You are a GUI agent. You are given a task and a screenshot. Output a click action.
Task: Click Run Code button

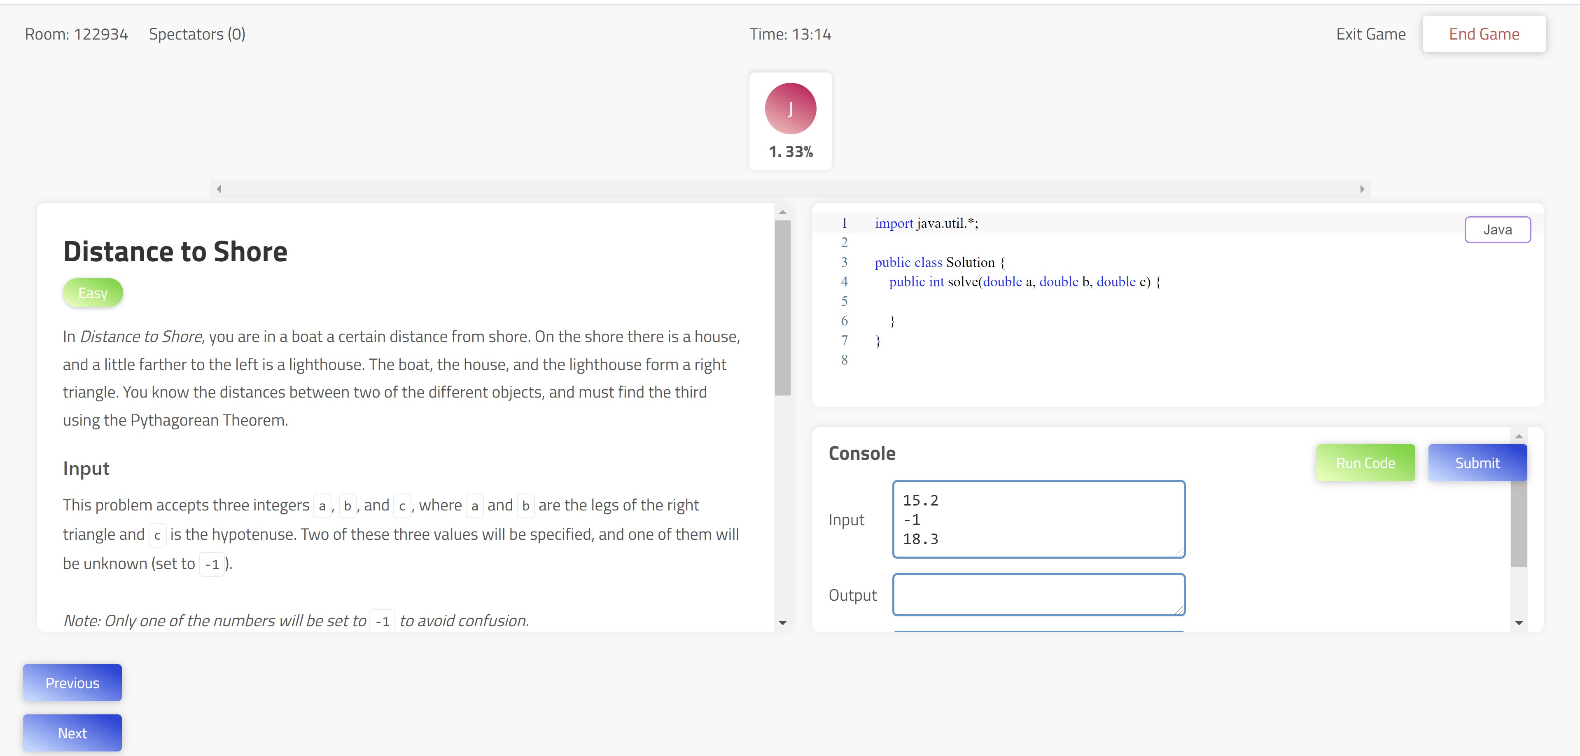point(1365,463)
